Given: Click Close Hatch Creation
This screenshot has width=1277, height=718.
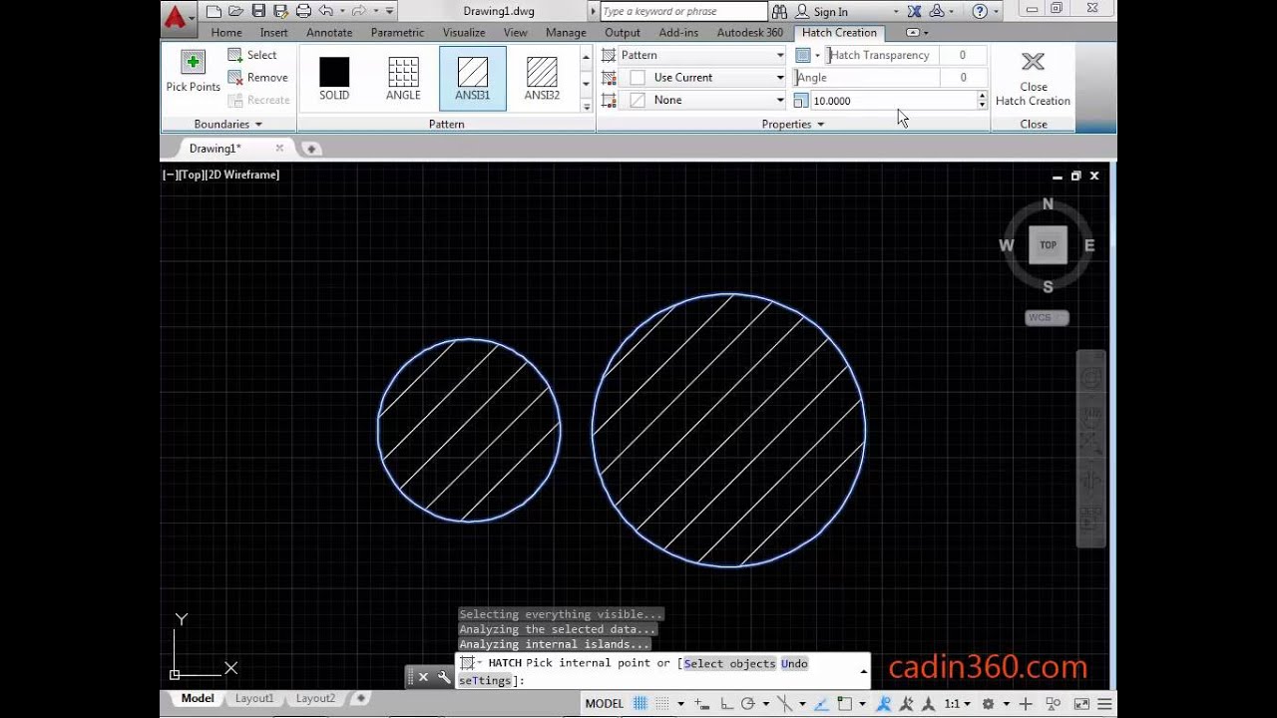Looking at the screenshot, I should point(1033,78).
